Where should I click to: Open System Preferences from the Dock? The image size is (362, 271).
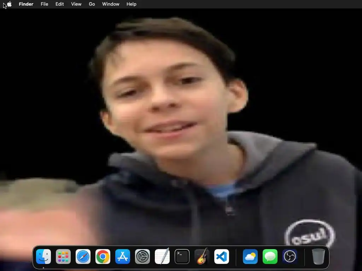pyautogui.click(x=142, y=257)
